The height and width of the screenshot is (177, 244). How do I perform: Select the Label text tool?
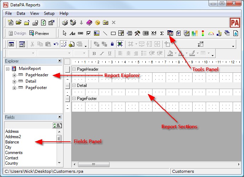click(x=73, y=33)
